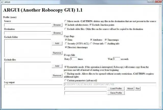This screenshot has height=110, width=163.
Task: Toggle the Timestamps copy flag
Action: [106, 40]
